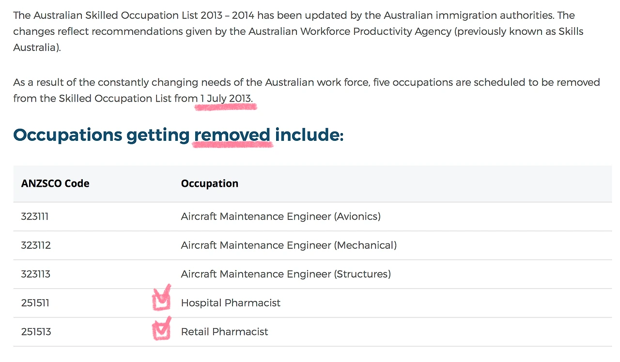Click Aircraft Maintenance Engineer (Mechanical) row
This screenshot has width=620, height=362.
(289, 245)
